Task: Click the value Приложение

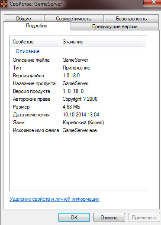Action: tap(77, 68)
